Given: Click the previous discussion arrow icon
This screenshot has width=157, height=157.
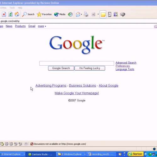Looking at the screenshot, I should [16, 144].
